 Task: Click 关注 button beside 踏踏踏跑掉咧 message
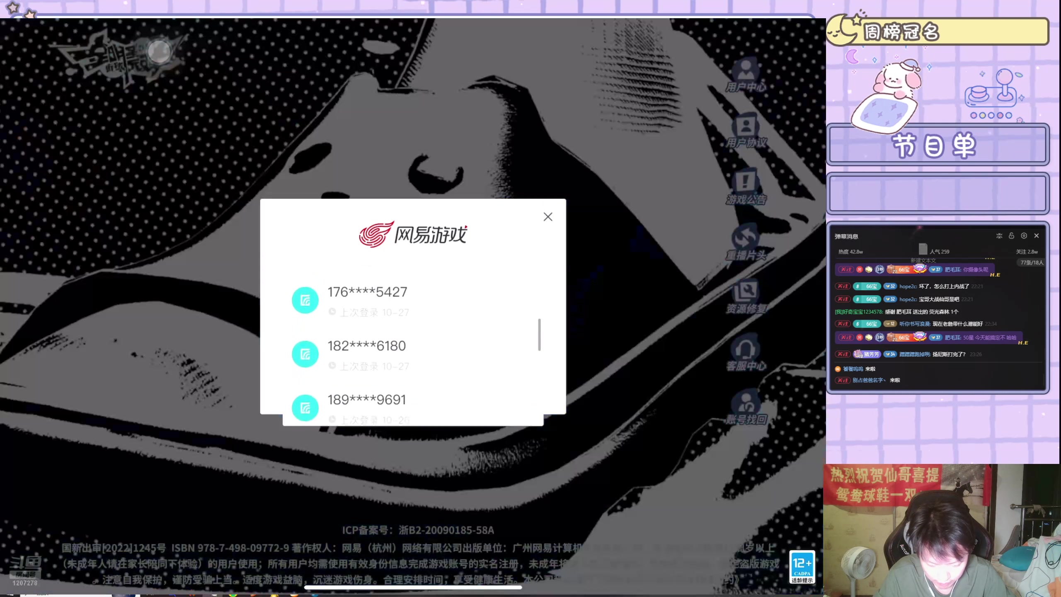[843, 354]
